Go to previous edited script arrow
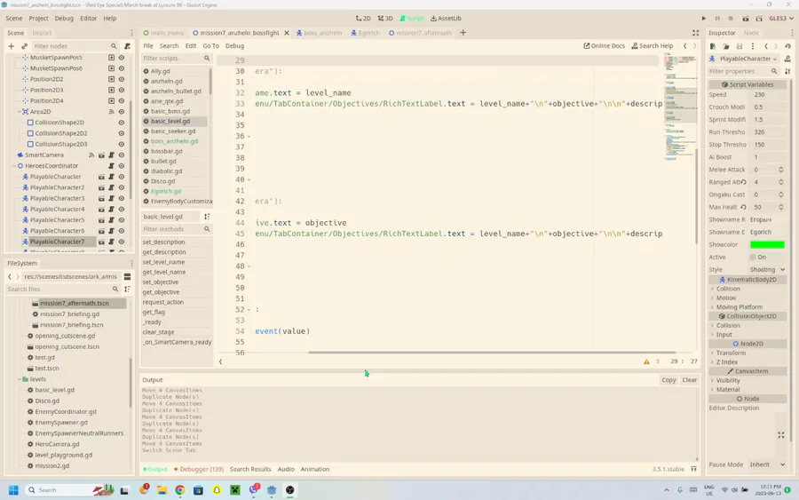The width and height of the screenshot is (799, 500). point(684,46)
